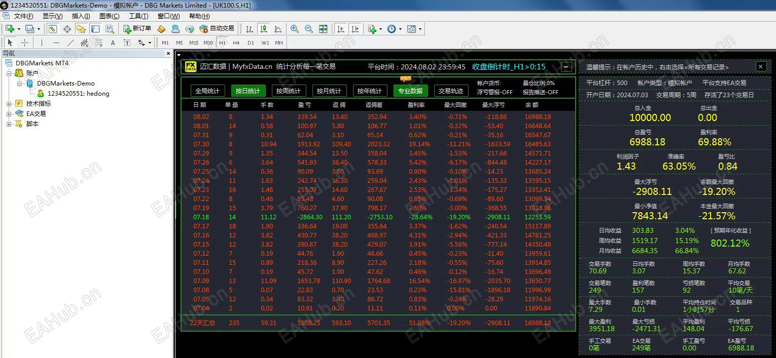Open the periodicity clock dropdown
This screenshot has width=776, height=358.
click(394, 29)
